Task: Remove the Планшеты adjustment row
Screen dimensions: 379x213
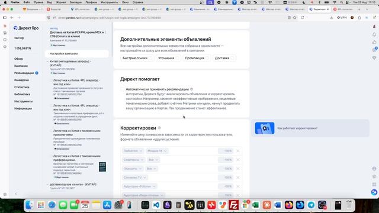Action: point(238,169)
